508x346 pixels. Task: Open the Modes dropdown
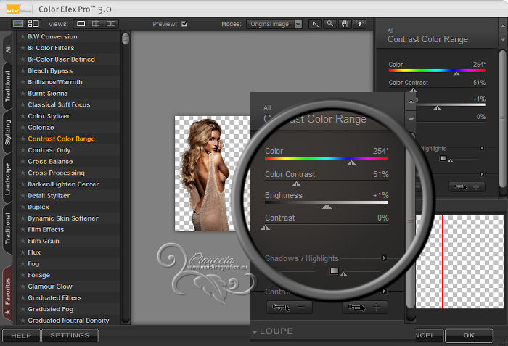click(274, 24)
